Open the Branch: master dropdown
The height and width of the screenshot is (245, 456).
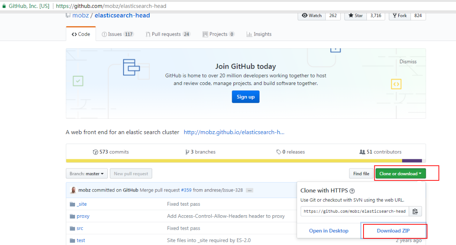[87, 173]
